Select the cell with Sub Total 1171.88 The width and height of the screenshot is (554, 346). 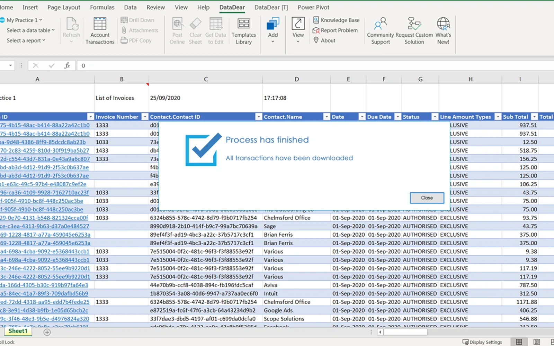520,302
